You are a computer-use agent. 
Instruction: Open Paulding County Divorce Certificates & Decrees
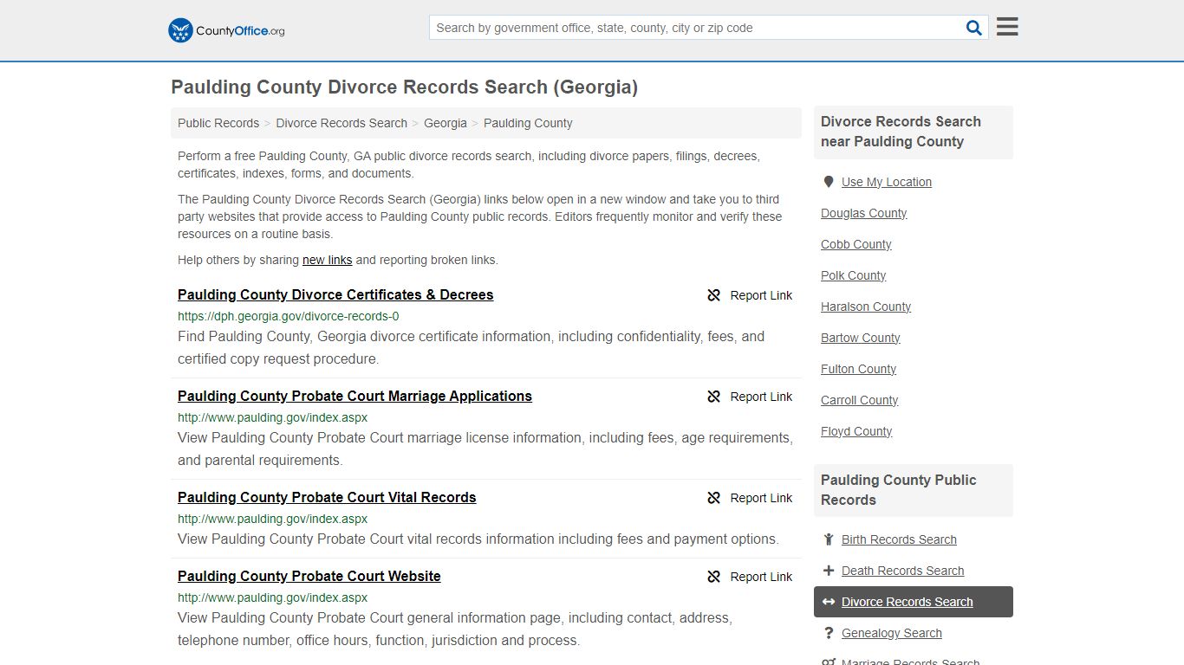tap(335, 294)
